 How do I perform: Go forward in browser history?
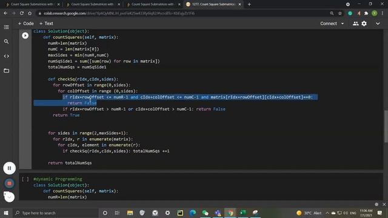click(13, 13)
